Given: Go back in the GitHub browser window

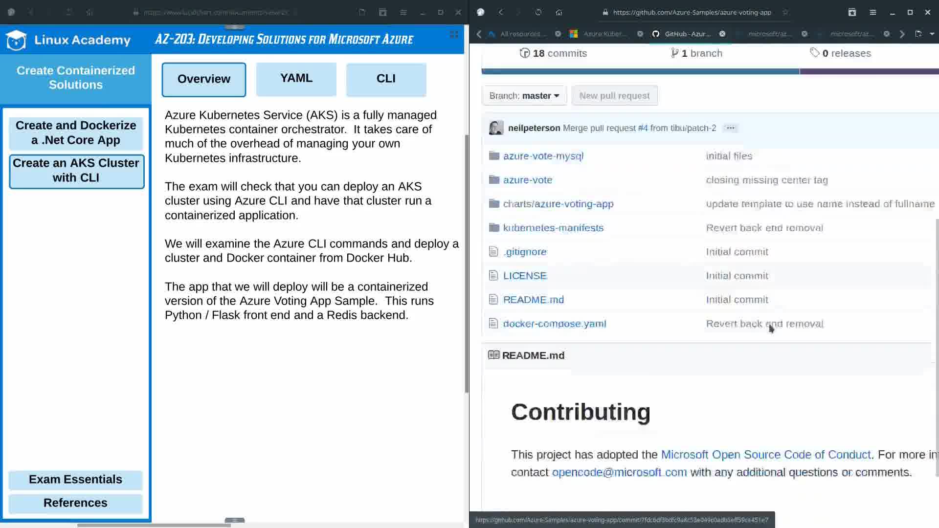Looking at the screenshot, I should tap(501, 12).
